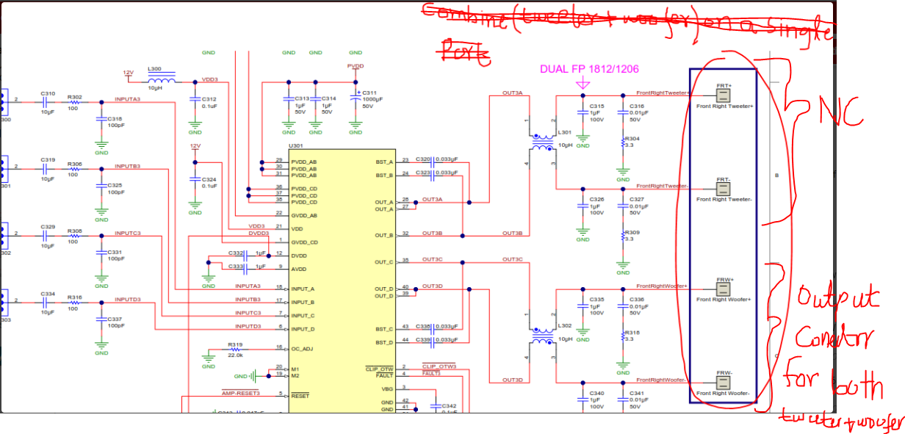Click the GVDD_AB pin name on U301
This screenshot has height=434, width=905.
(306, 215)
